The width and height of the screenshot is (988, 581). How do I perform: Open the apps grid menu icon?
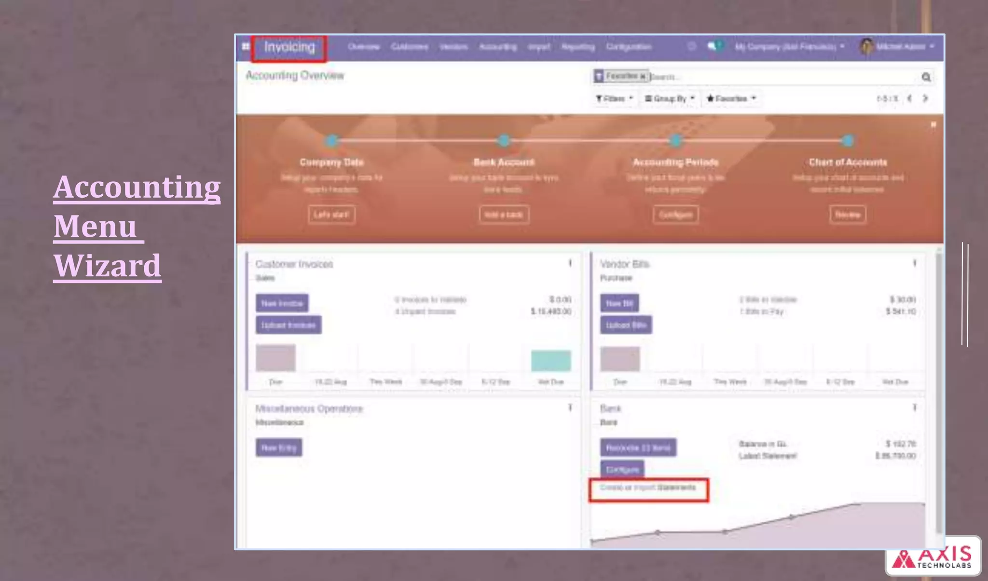pyautogui.click(x=246, y=47)
